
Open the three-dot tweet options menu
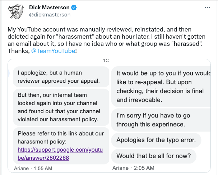pos(207,8)
